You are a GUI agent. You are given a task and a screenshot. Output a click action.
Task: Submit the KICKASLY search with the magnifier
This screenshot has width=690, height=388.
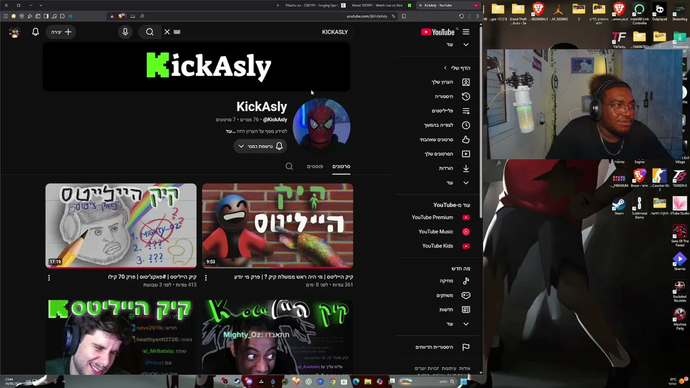150,32
